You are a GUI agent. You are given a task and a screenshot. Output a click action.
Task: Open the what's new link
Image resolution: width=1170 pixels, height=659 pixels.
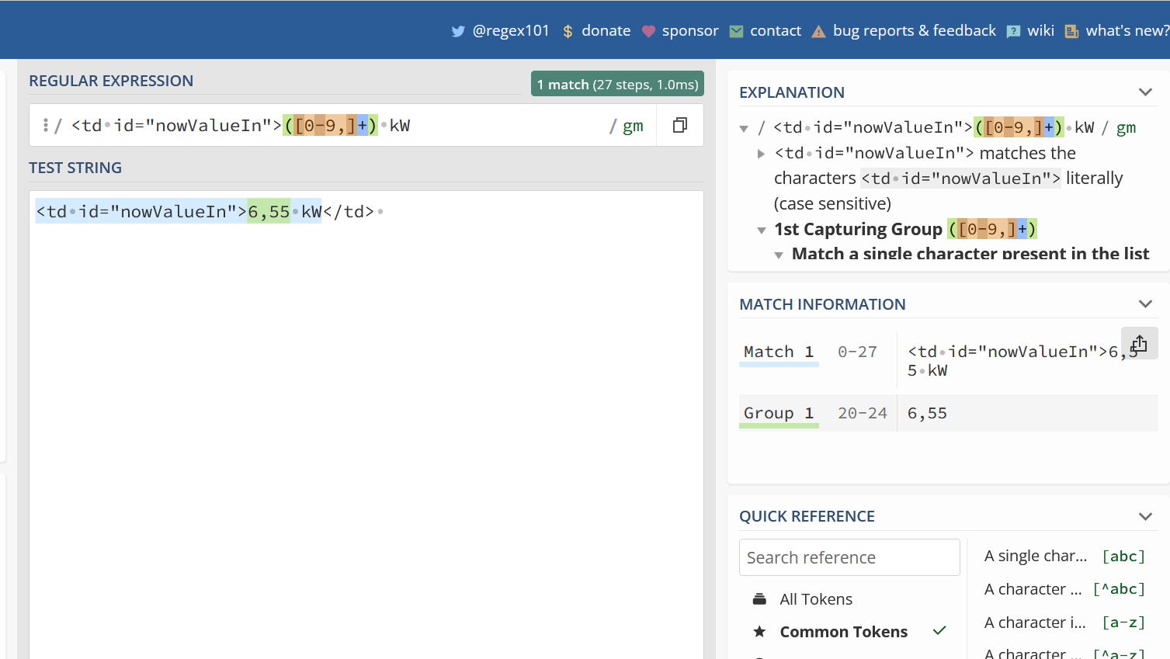(x=1126, y=31)
